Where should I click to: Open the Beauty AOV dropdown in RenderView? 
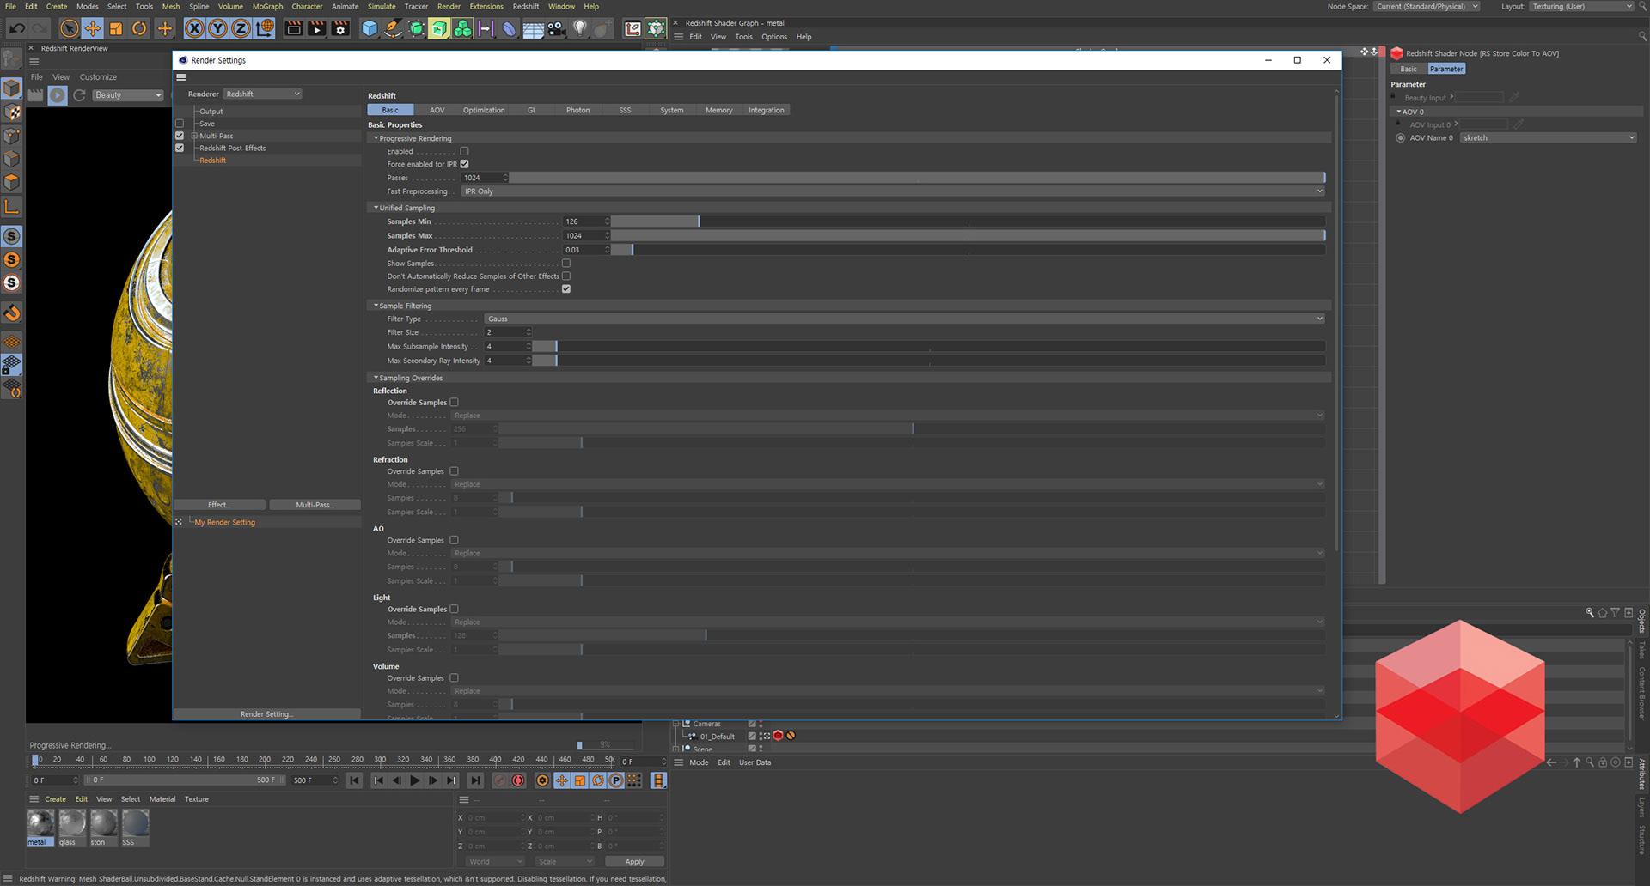127,95
